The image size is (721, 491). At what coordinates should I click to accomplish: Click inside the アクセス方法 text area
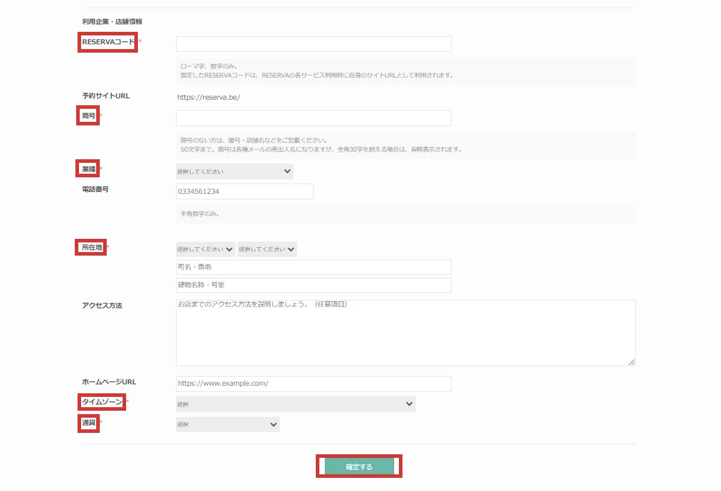click(x=405, y=333)
